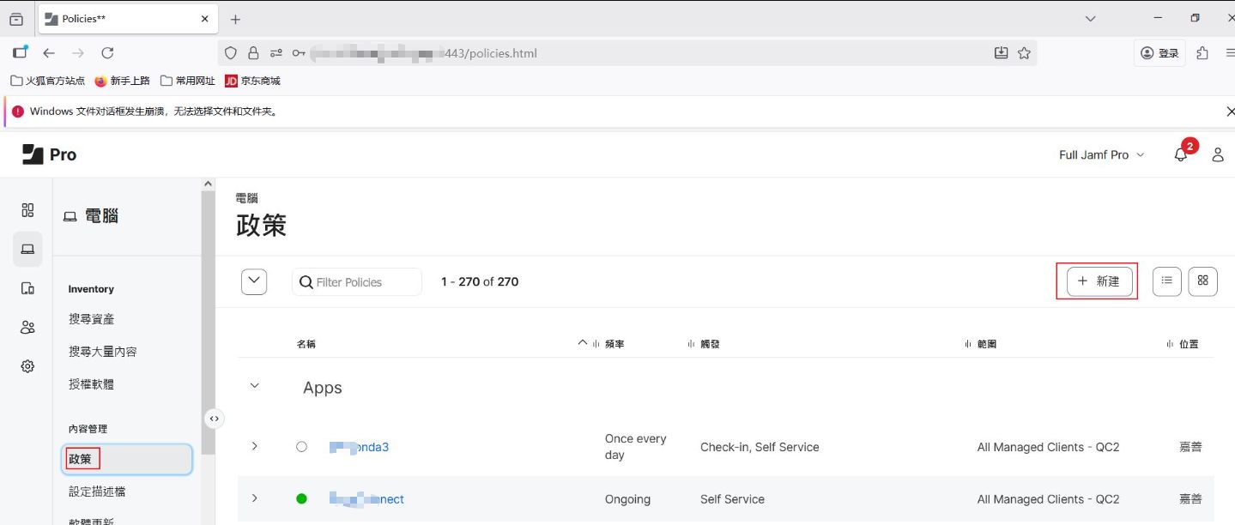Click the gray status circle of first policy
Screen dimensions: 1235x525
pyautogui.click(x=301, y=447)
